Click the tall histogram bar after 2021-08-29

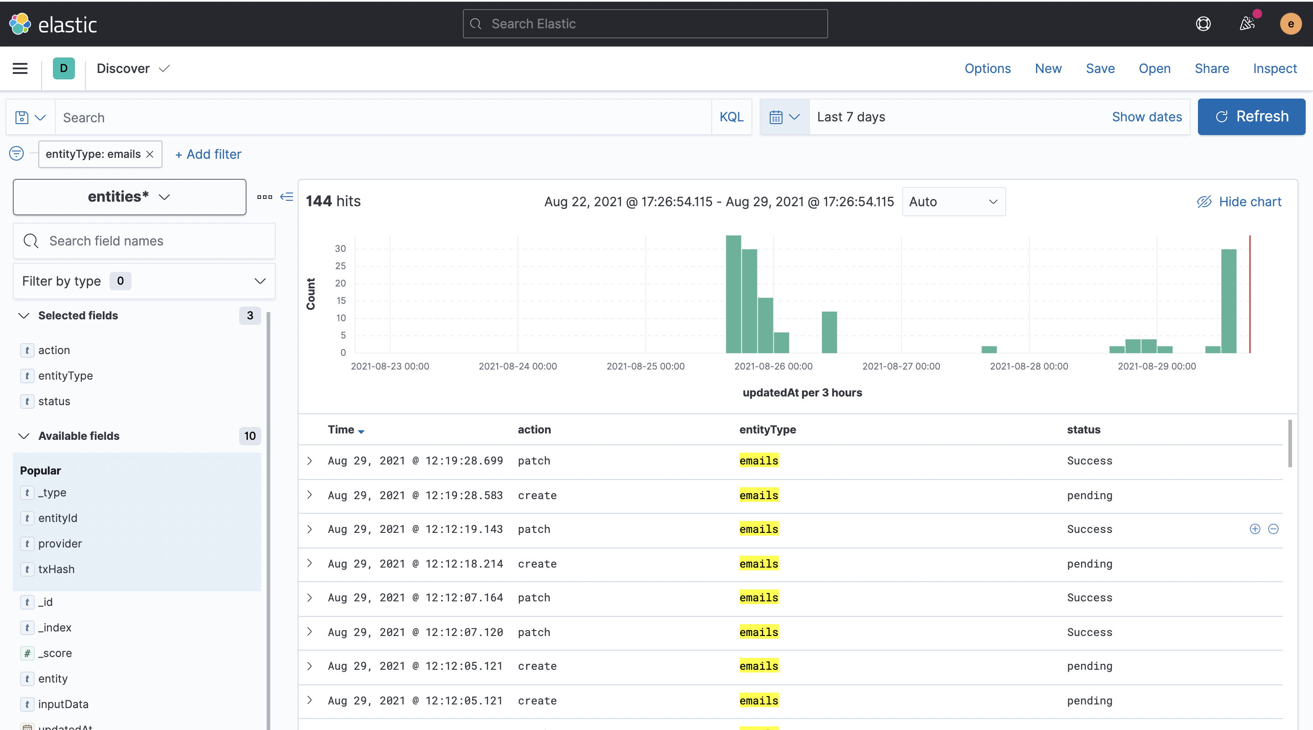1229,301
